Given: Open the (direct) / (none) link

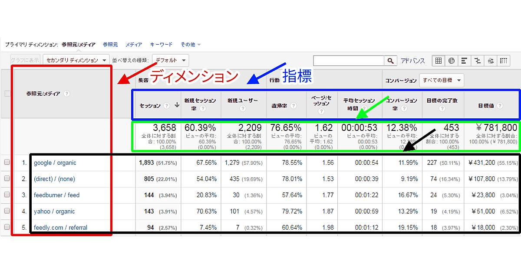Looking at the screenshot, I should tap(54, 179).
